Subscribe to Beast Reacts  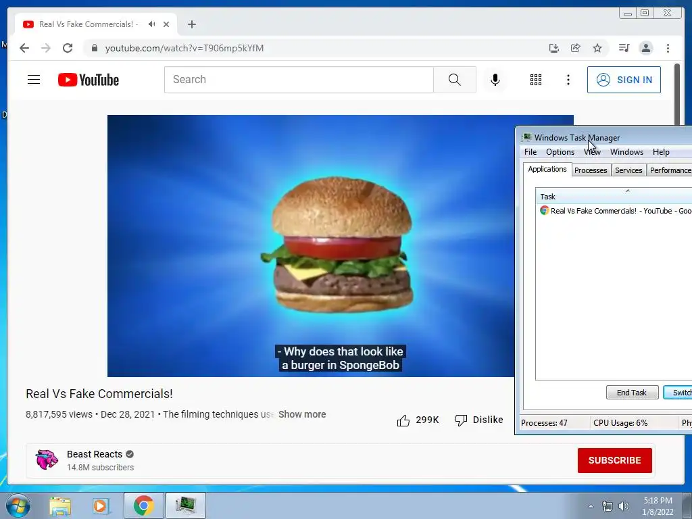coord(614,460)
